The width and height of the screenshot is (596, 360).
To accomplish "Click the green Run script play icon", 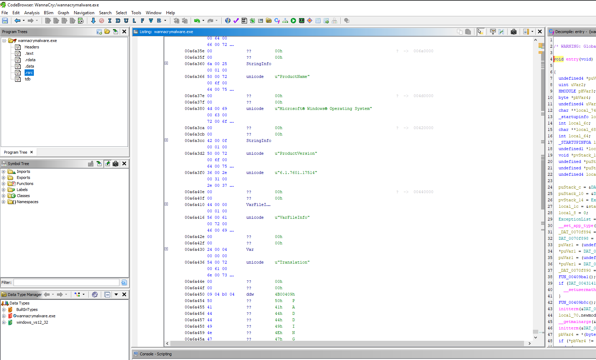I will point(293,21).
